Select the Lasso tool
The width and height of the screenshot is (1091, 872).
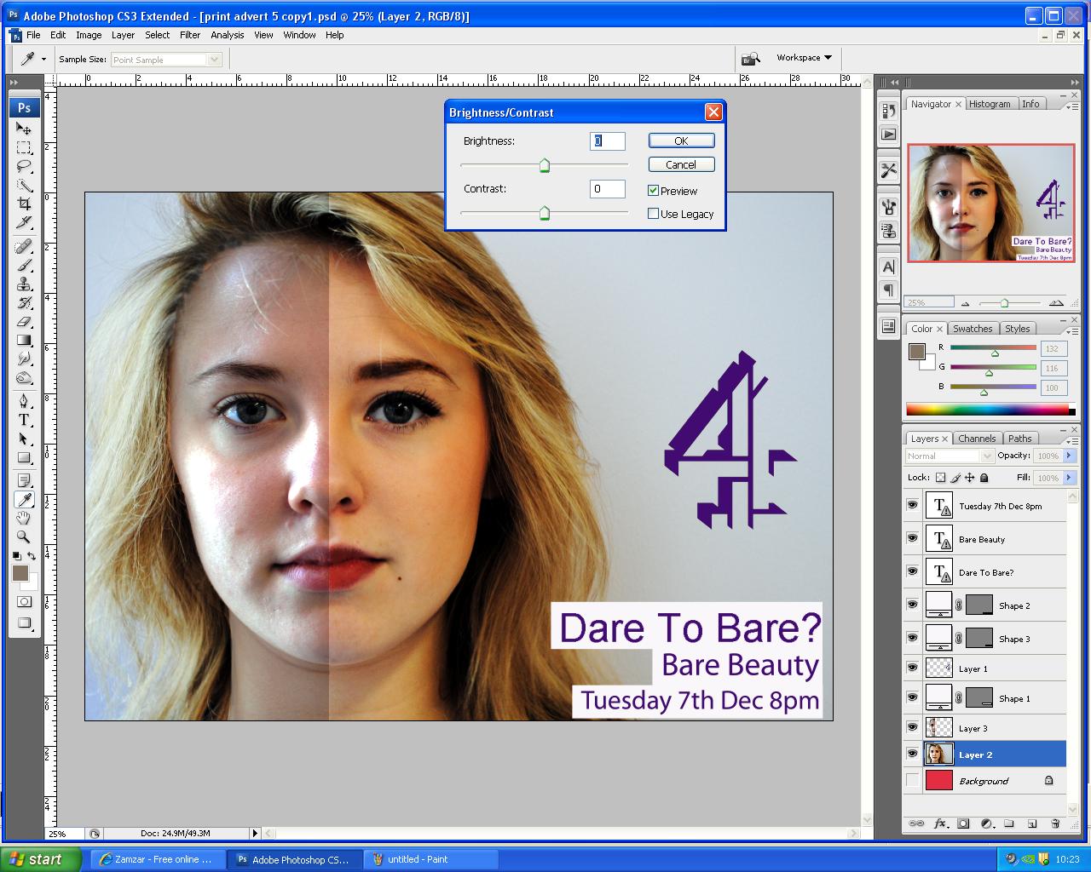tap(24, 166)
